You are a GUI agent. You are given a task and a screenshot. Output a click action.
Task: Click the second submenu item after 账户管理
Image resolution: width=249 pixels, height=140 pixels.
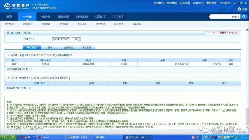coord(46,24)
